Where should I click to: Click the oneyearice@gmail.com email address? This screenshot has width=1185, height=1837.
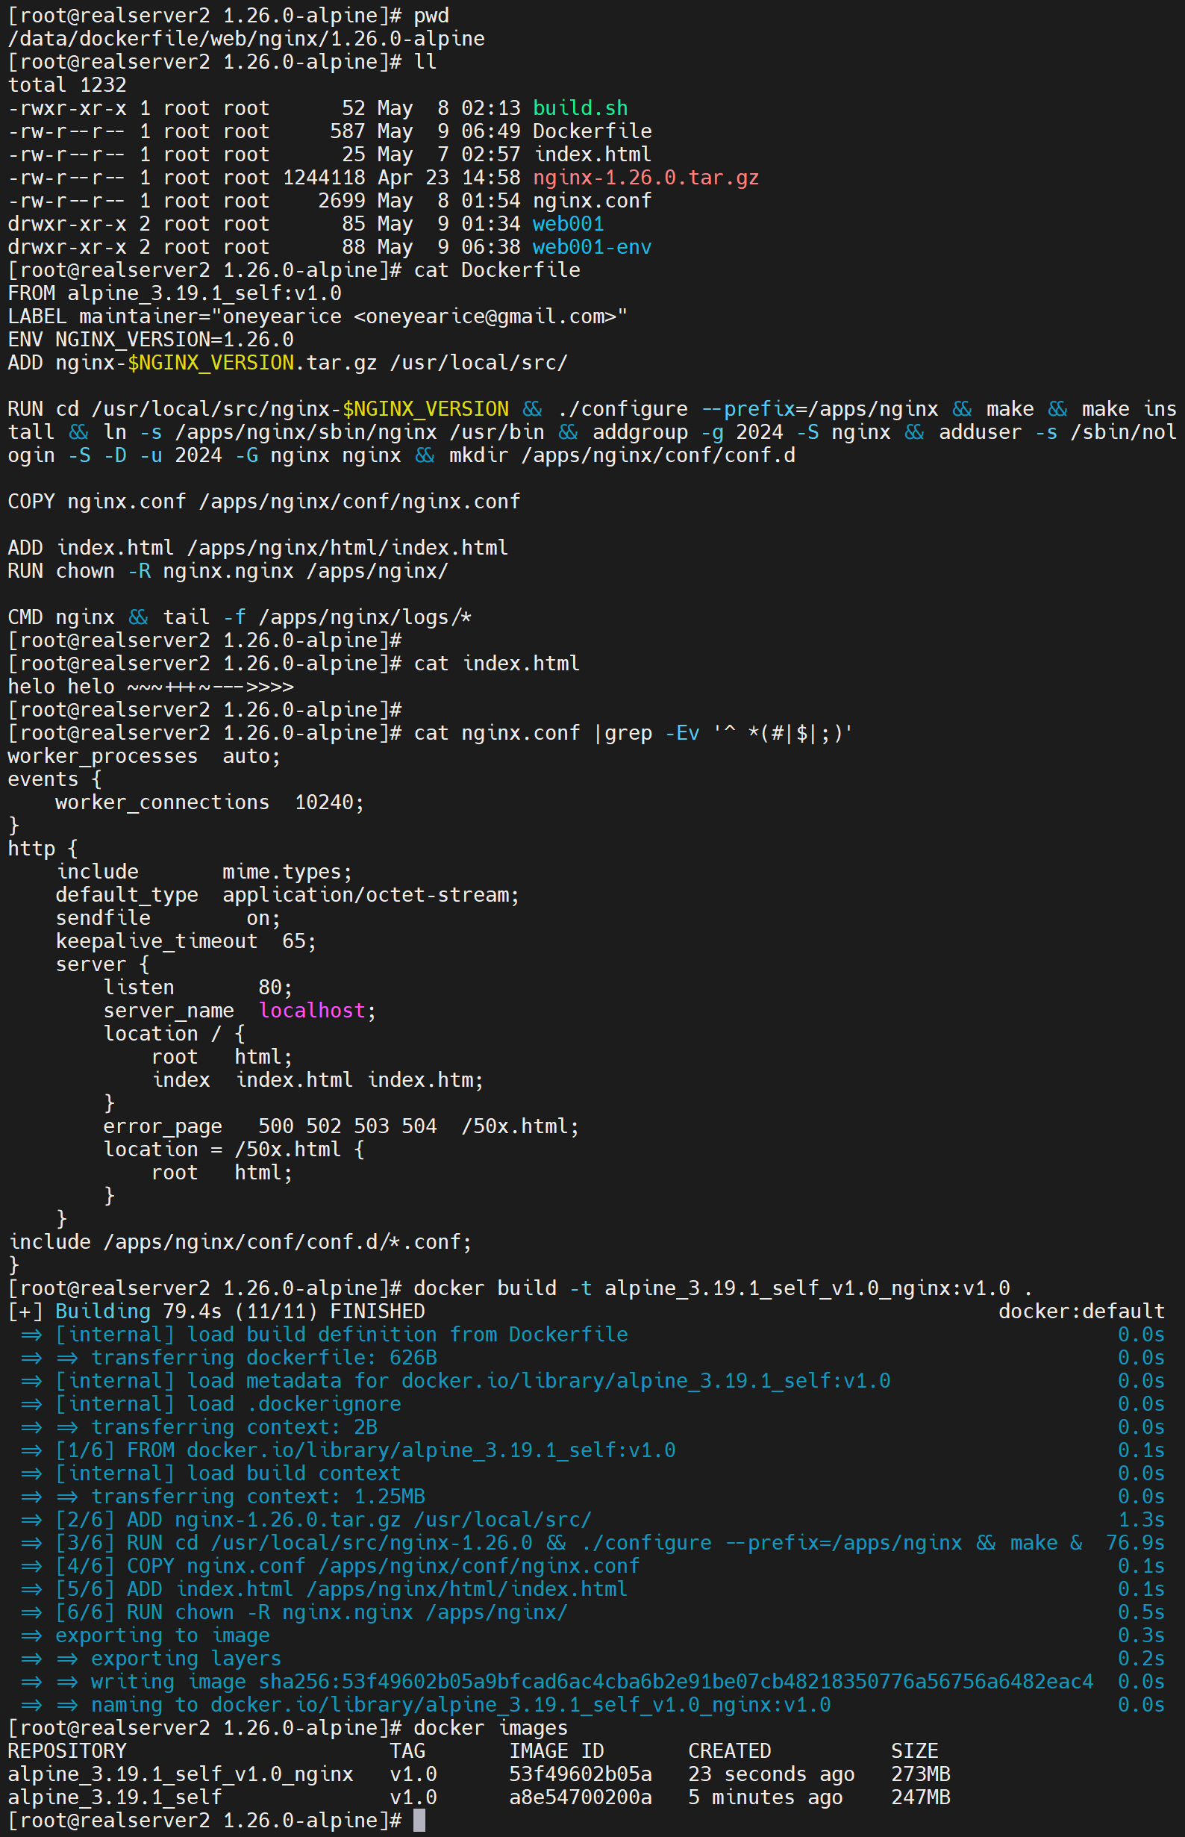click(485, 316)
